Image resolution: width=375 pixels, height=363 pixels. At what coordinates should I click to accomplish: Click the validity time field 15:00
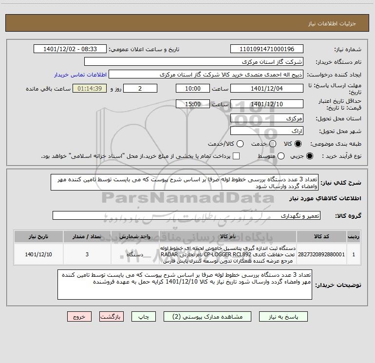193,104
